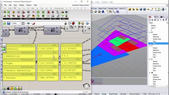Click the palm tree icon in the Tree group
169x95 pixels.
[66, 12]
